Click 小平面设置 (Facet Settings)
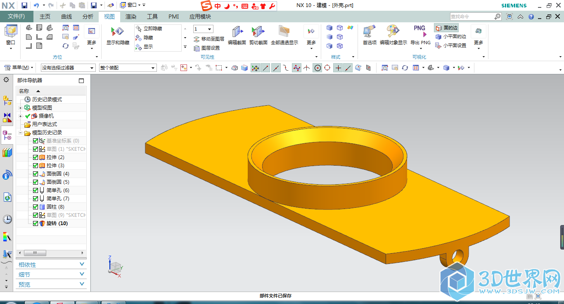 [451, 45]
